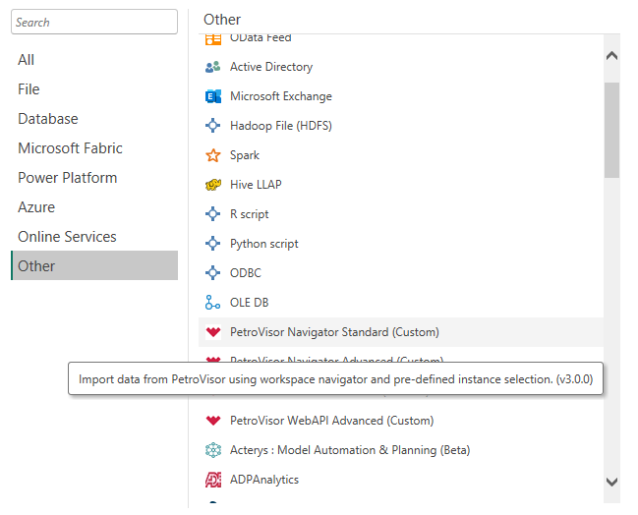This screenshot has width=638, height=515.
Task: Select PetroVisor WebAPI Advanced (Custom) connector
Action: [x=331, y=421]
